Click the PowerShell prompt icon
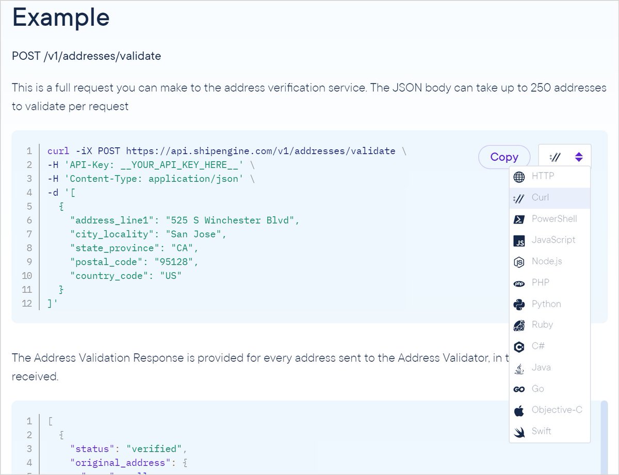 point(519,219)
